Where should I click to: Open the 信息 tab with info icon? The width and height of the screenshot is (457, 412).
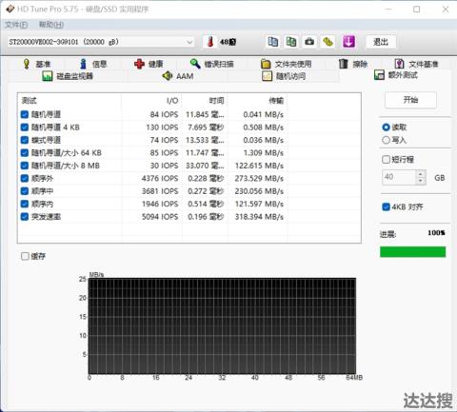coord(93,64)
